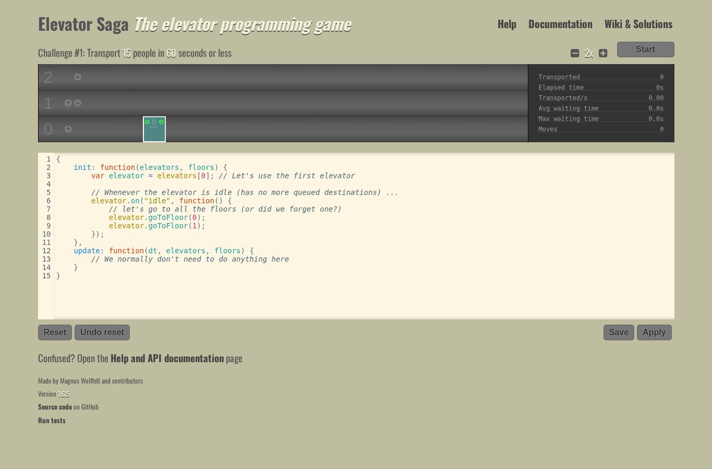The width and height of the screenshot is (712, 469).
Task: Start the elevator challenge
Action: 646,50
